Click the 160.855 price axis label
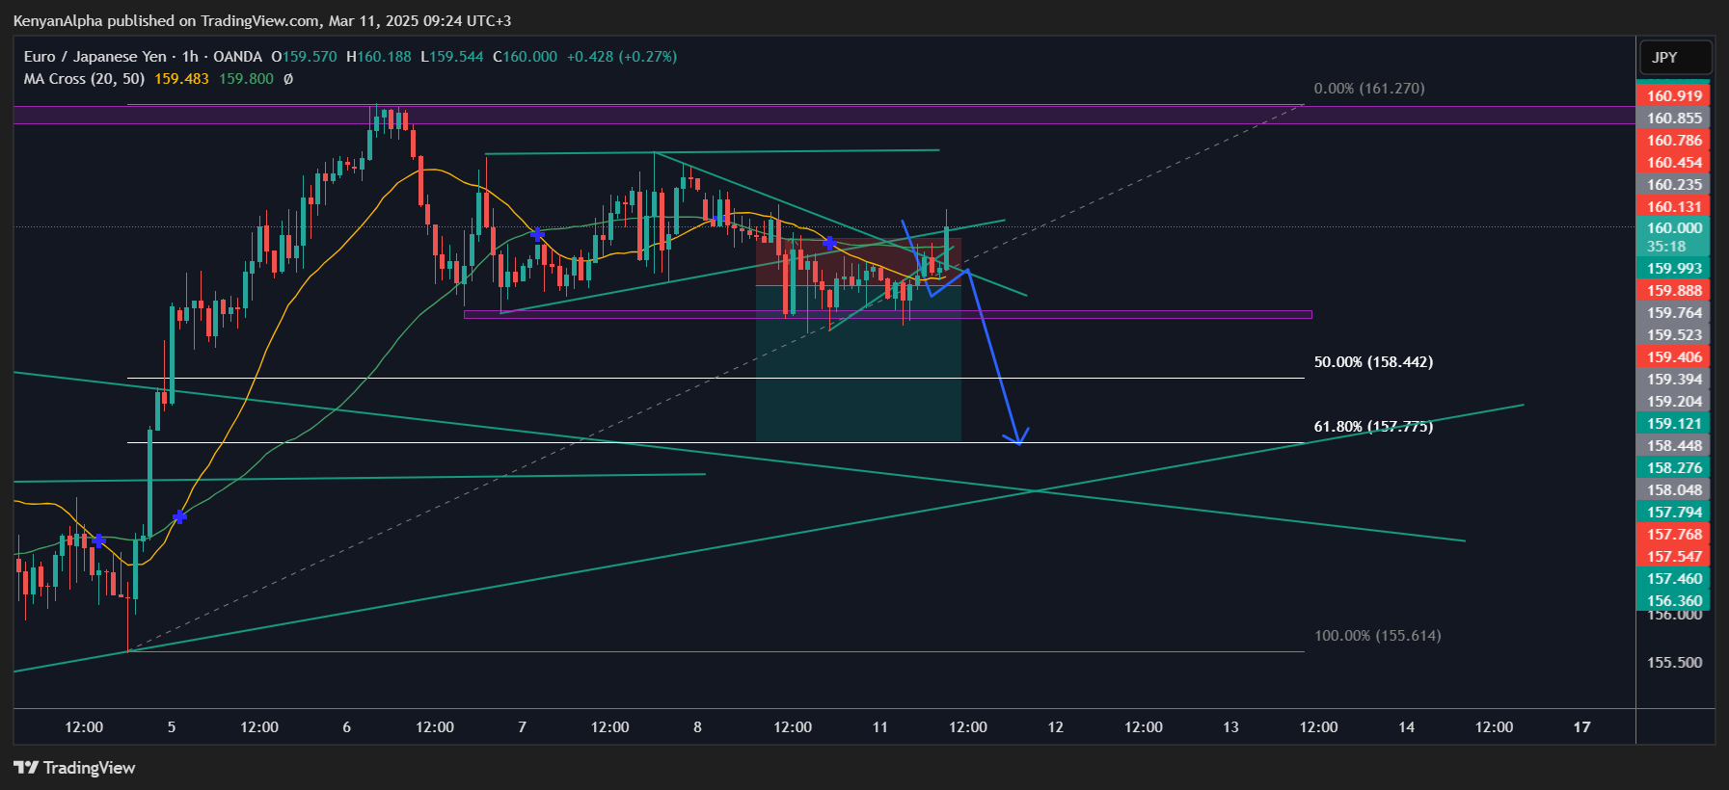Viewport: 1729px width, 790px height. [x=1674, y=118]
